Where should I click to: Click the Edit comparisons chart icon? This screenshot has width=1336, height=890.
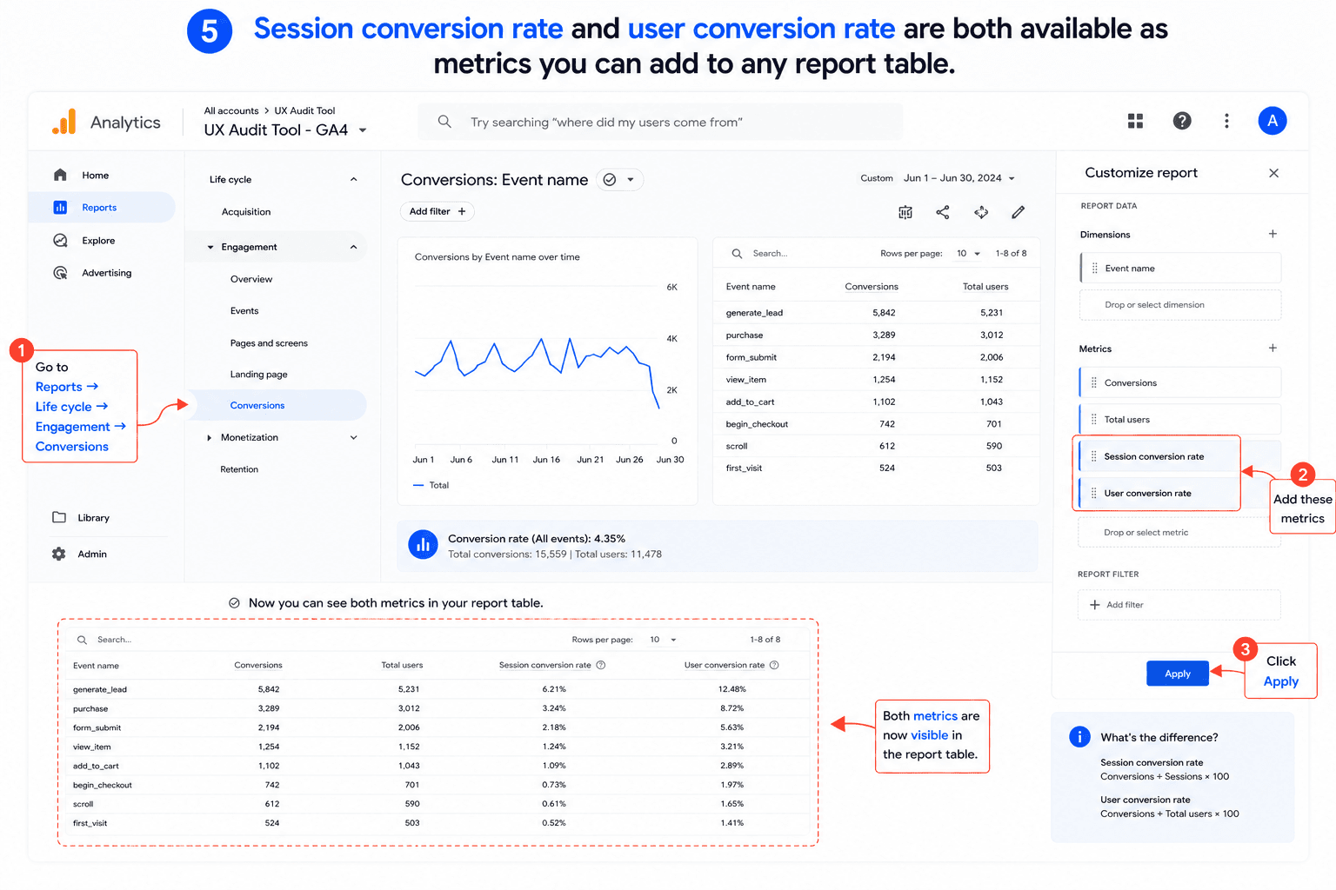(x=905, y=212)
